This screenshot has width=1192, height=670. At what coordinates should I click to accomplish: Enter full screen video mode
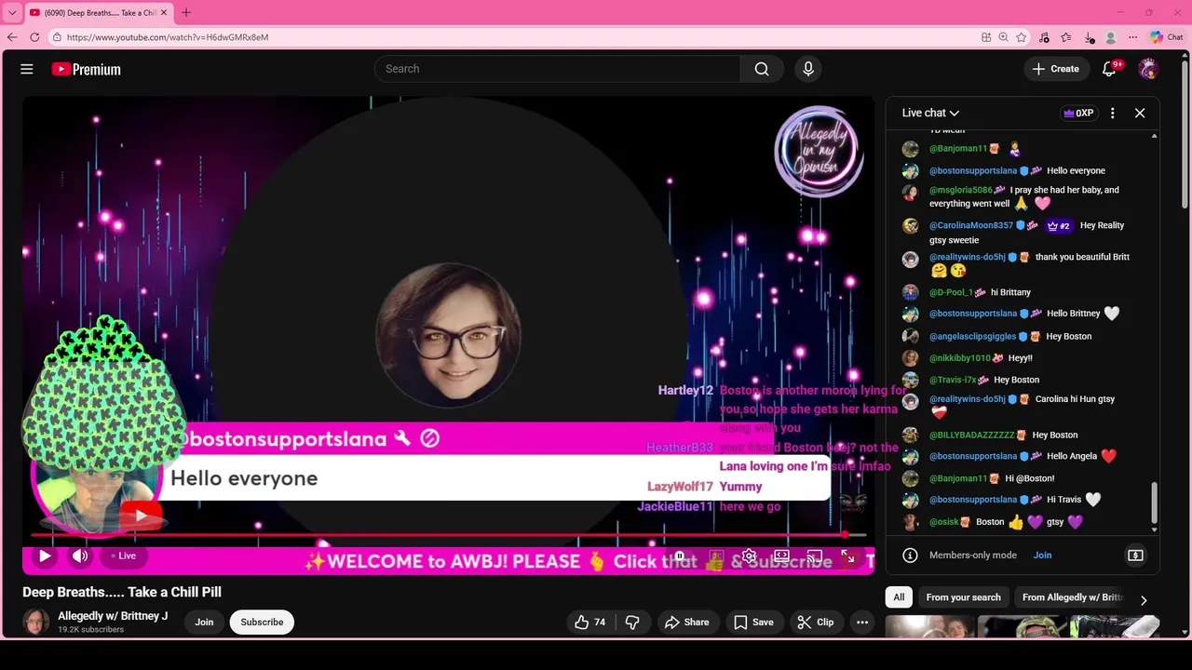tap(847, 556)
